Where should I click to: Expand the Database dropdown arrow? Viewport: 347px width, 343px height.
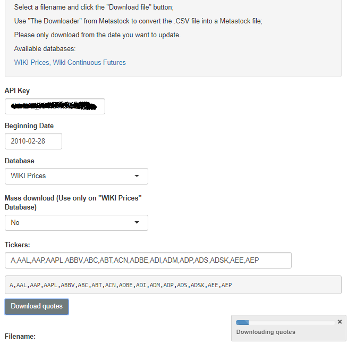137,176
